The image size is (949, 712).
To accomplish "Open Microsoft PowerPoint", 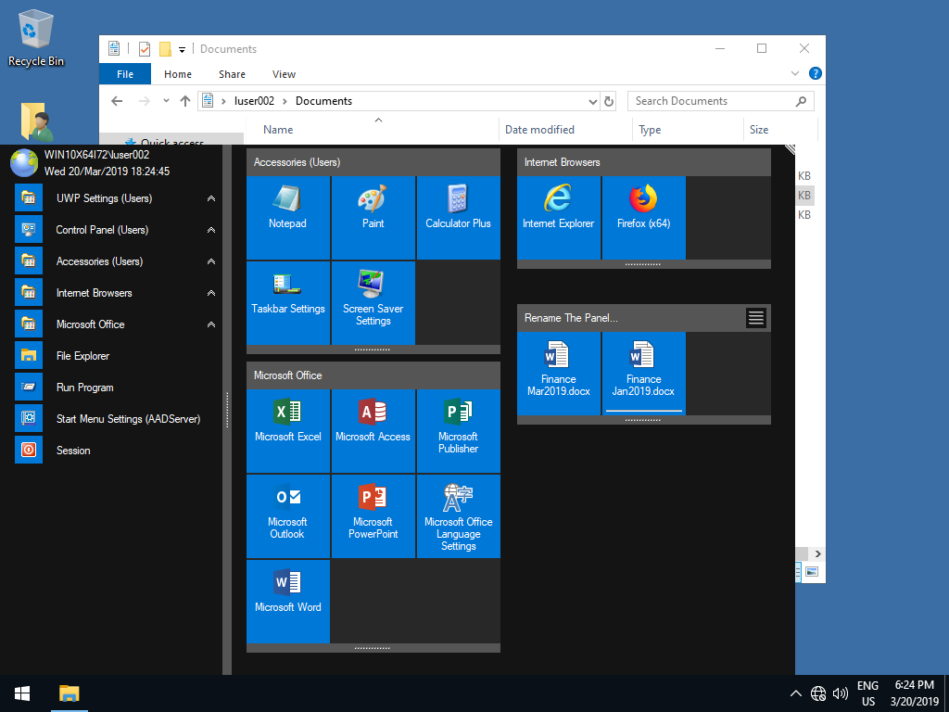I will (373, 512).
